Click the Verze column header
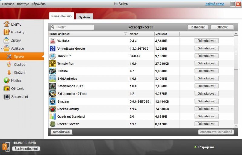Viewport: 242px width, 155px height. coord(142,34)
